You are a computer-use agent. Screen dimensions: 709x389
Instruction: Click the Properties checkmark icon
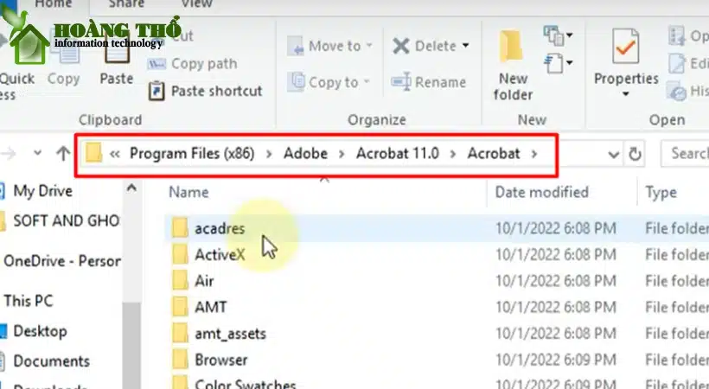tap(626, 46)
